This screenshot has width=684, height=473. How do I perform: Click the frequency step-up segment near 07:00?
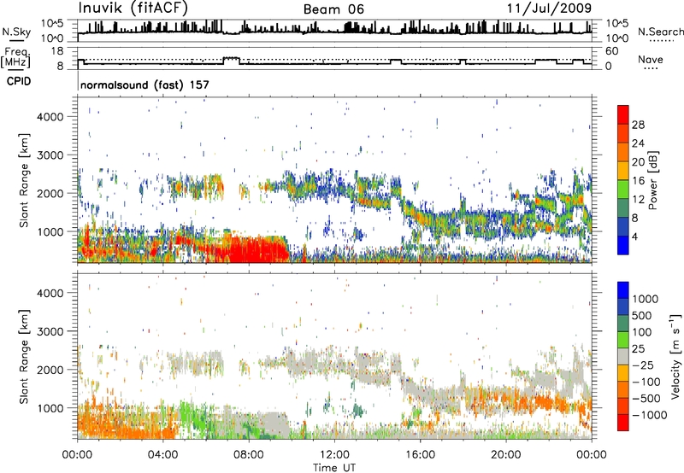(231, 57)
